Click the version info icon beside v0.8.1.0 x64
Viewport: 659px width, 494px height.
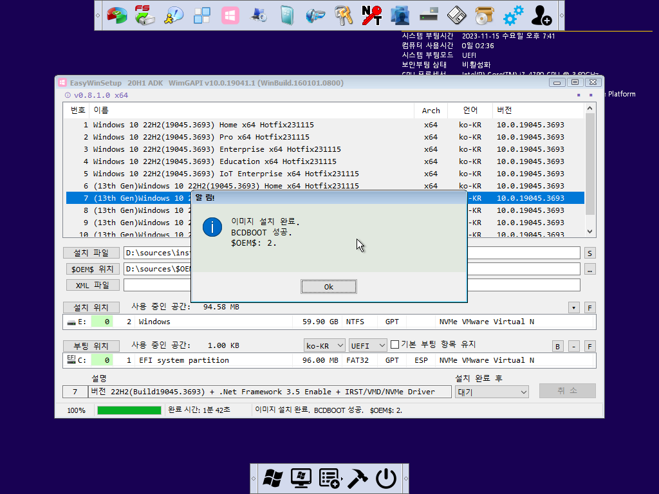pos(68,95)
